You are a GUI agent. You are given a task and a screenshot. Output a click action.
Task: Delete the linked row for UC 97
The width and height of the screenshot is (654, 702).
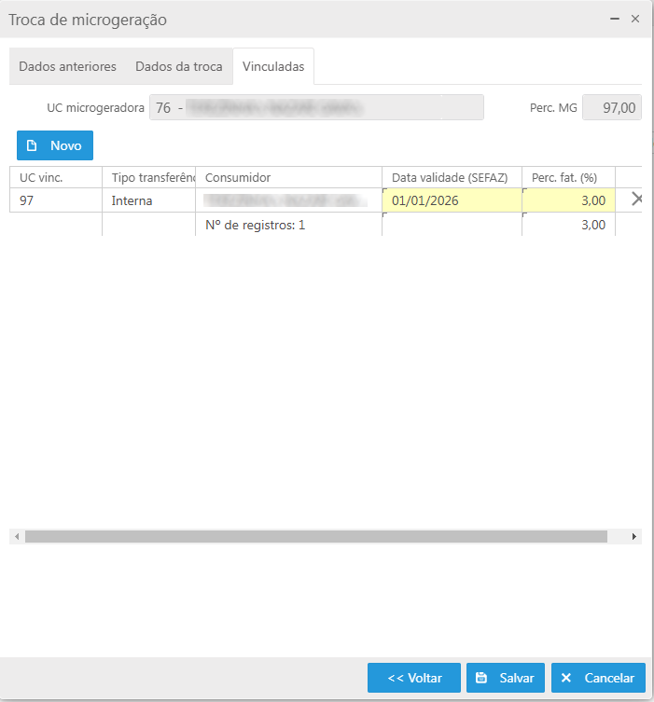(636, 199)
